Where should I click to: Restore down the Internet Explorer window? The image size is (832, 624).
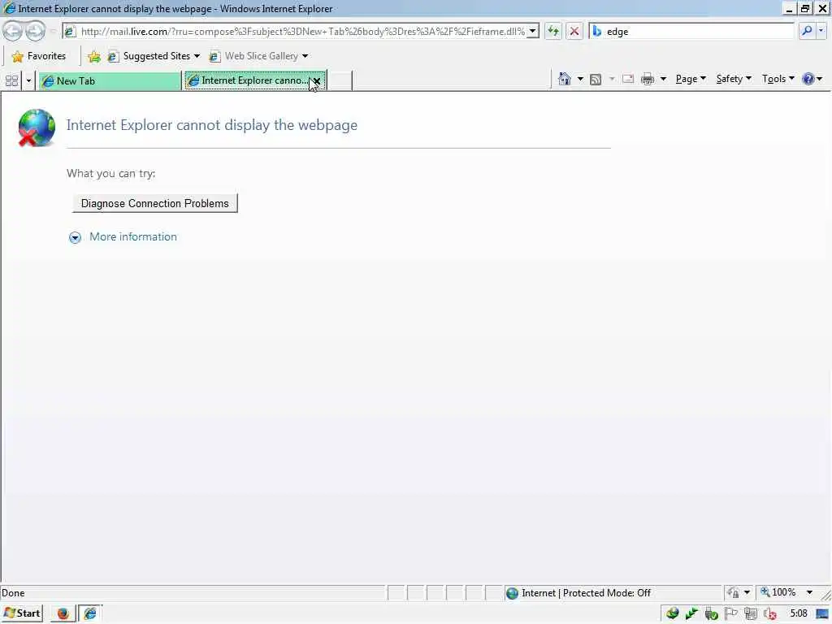(x=805, y=9)
